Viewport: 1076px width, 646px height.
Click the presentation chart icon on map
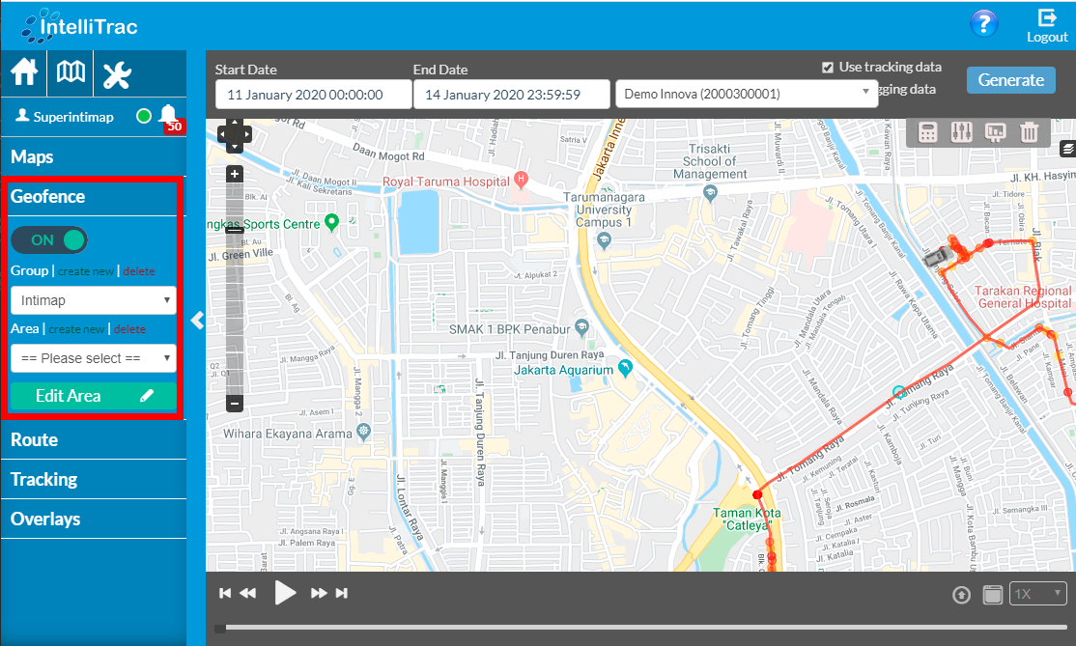(x=995, y=132)
